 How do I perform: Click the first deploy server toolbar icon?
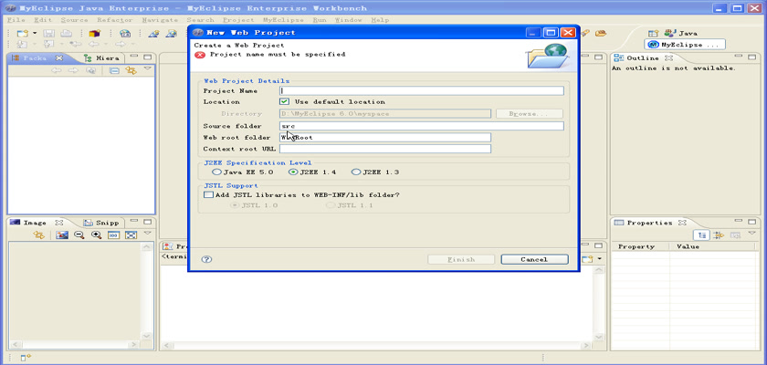[x=153, y=33]
